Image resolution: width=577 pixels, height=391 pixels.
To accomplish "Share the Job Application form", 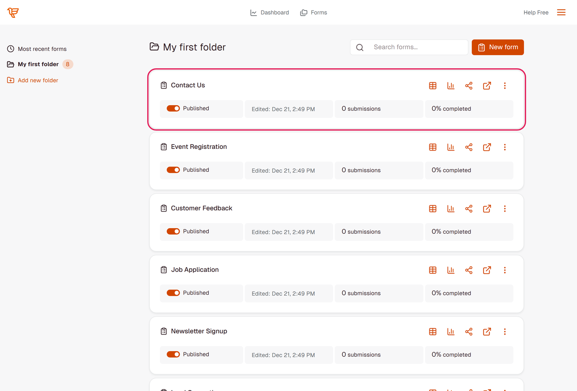I will [469, 270].
